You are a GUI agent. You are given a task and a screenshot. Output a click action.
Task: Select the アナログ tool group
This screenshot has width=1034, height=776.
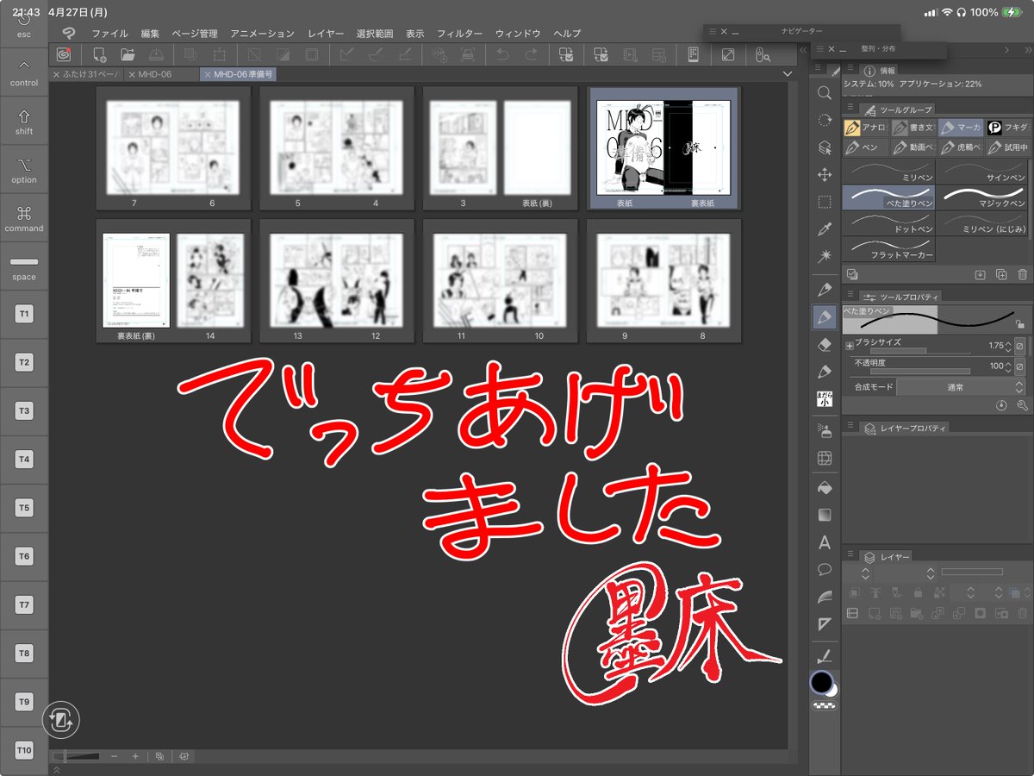(865, 128)
